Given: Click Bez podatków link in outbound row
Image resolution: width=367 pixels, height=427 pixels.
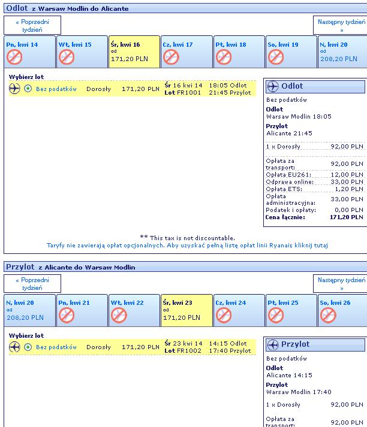Looking at the screenshot, I should (56, 89).
